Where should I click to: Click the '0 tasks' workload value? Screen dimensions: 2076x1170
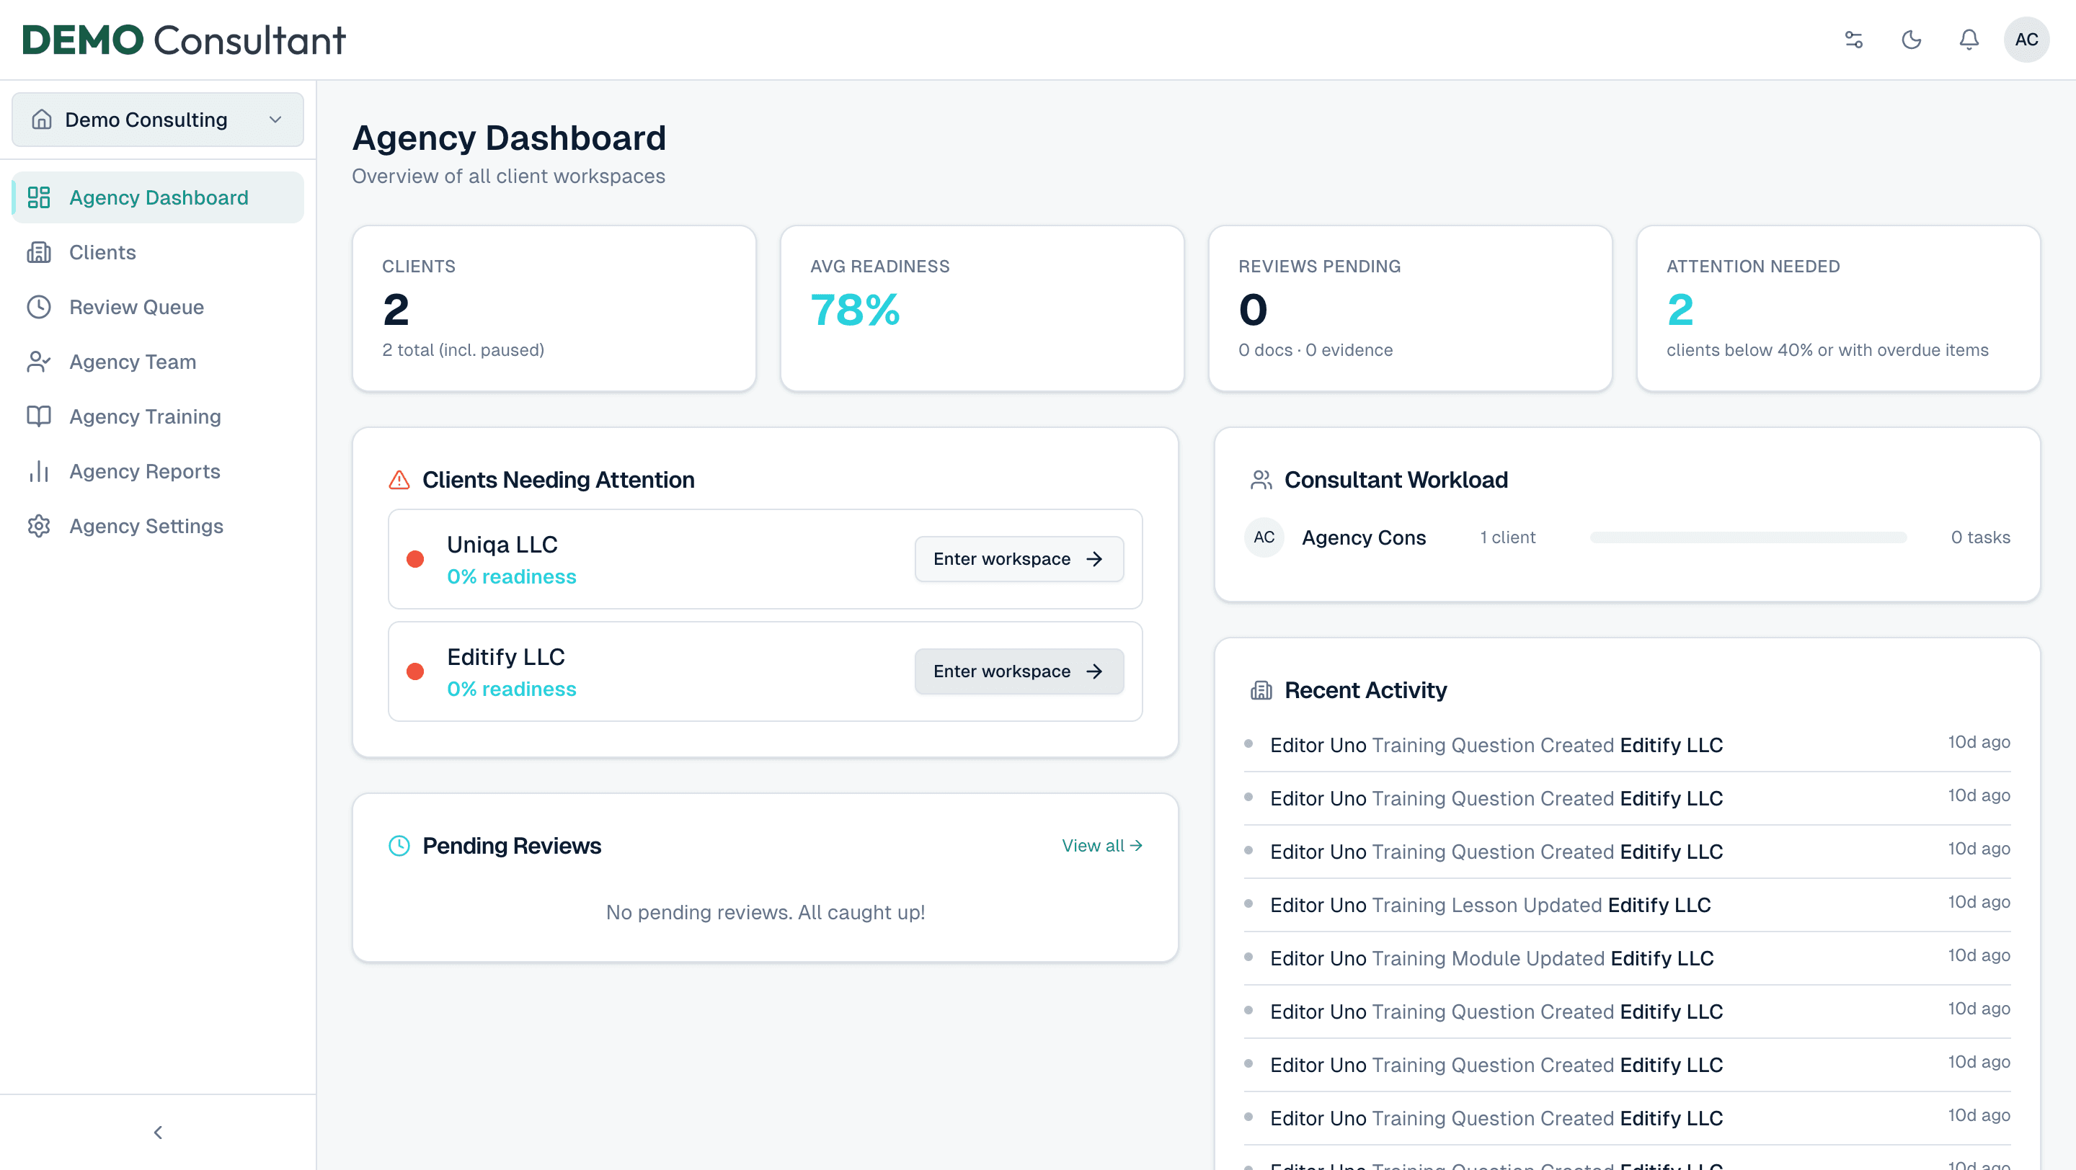pos(1980,537)
